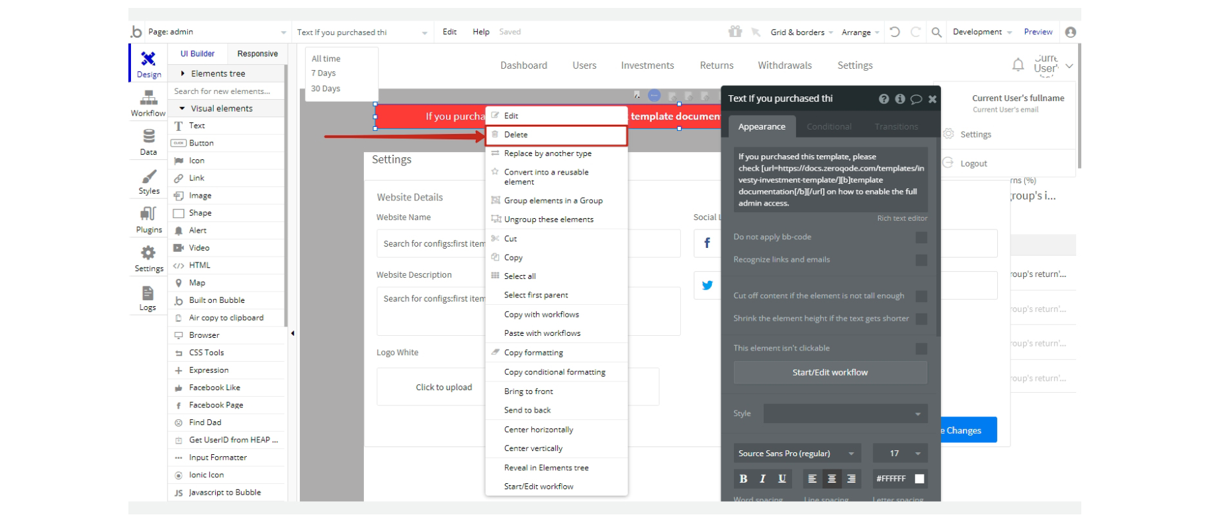The width and height of the screenshot is (1211, 521).
Task: Click the Preview link
Action: 1038,32
